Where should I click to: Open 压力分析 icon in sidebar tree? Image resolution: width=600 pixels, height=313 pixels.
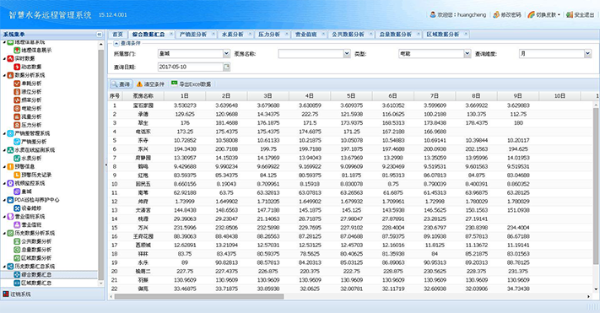(17, 125)
